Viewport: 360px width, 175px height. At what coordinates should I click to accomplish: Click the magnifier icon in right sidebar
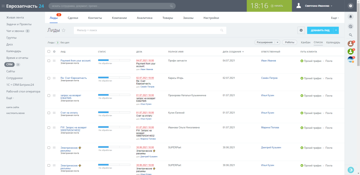[351, 35]
